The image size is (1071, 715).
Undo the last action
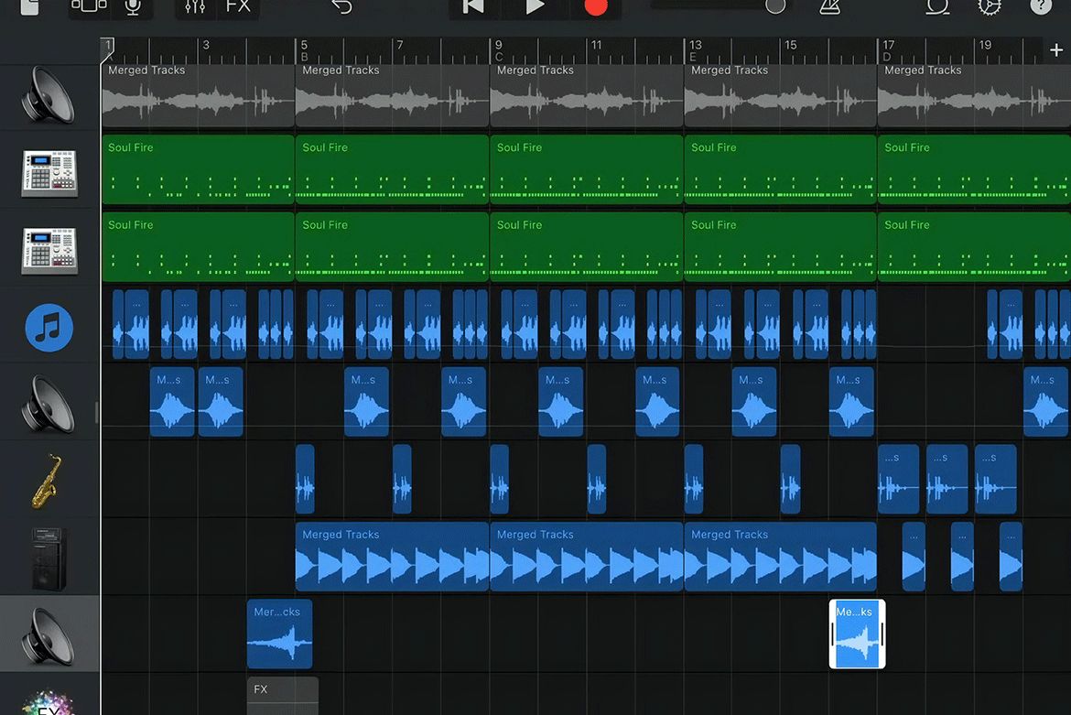pos(342,6)
